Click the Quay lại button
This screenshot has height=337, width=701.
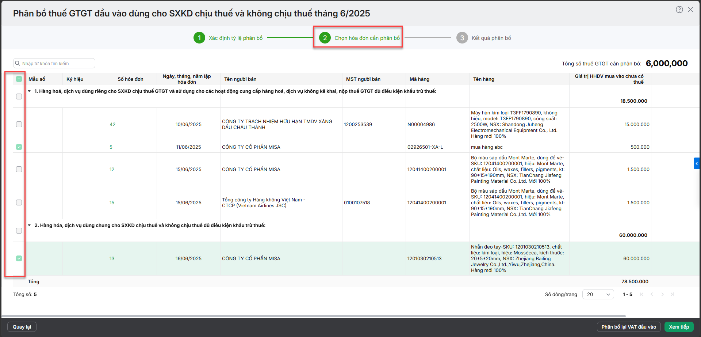pyautogui.click(x=22, y=327)
